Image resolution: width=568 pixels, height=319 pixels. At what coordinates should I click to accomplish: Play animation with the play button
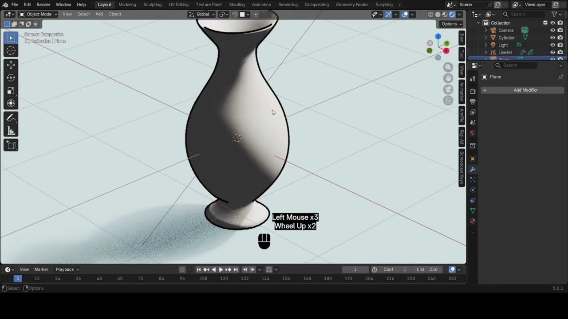coord(221,269)
